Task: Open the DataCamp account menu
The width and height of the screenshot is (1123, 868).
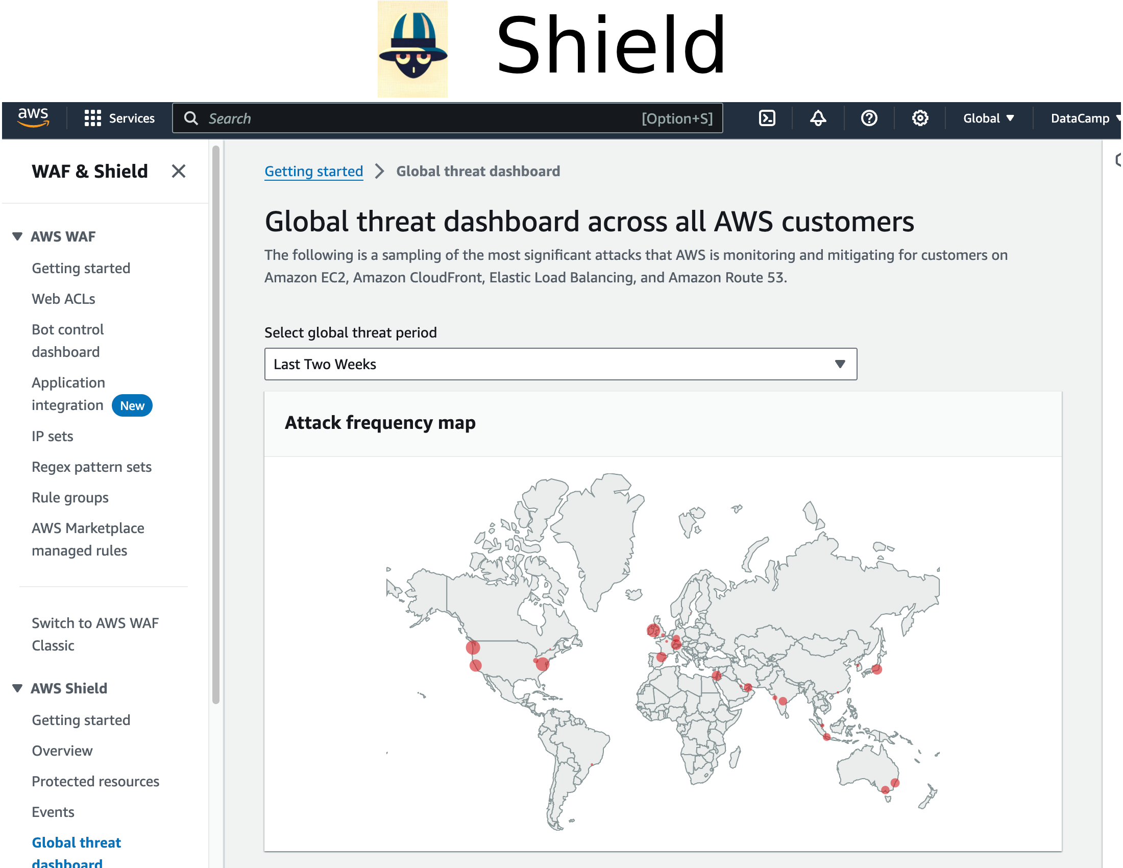Action: pos(1085,118)
